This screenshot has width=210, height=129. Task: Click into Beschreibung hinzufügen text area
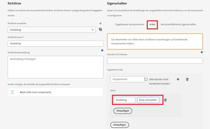(55, 67)
